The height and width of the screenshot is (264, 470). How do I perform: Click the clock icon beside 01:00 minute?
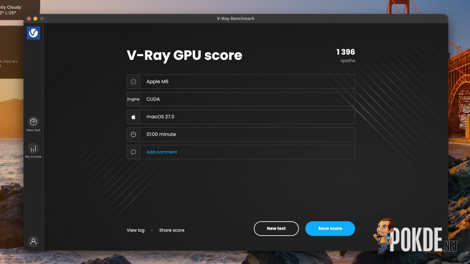point(133,135)
